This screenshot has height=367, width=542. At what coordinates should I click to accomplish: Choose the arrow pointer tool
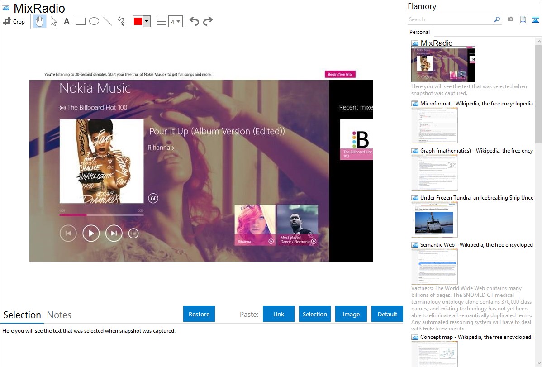53,21
